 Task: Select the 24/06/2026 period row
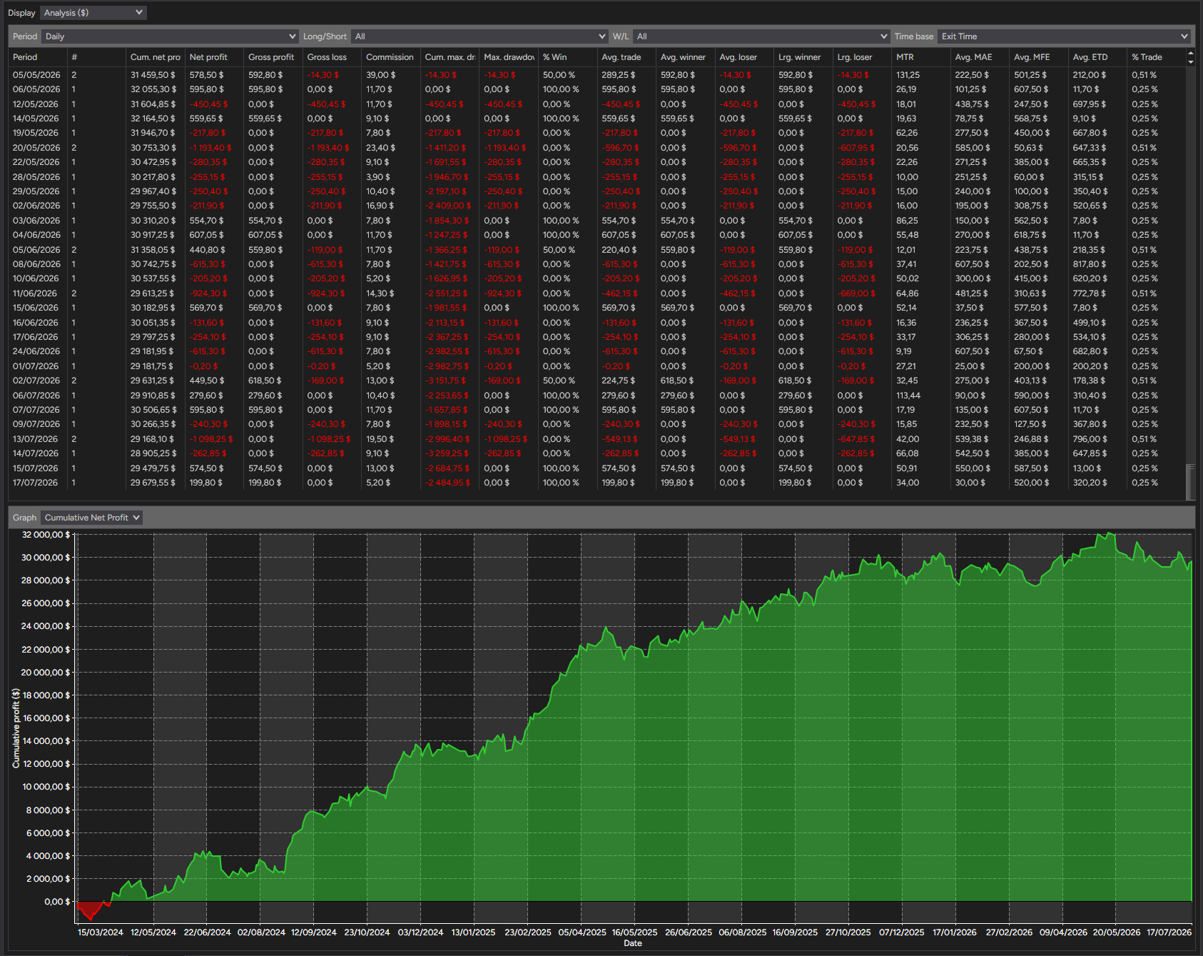coord(597,351)
